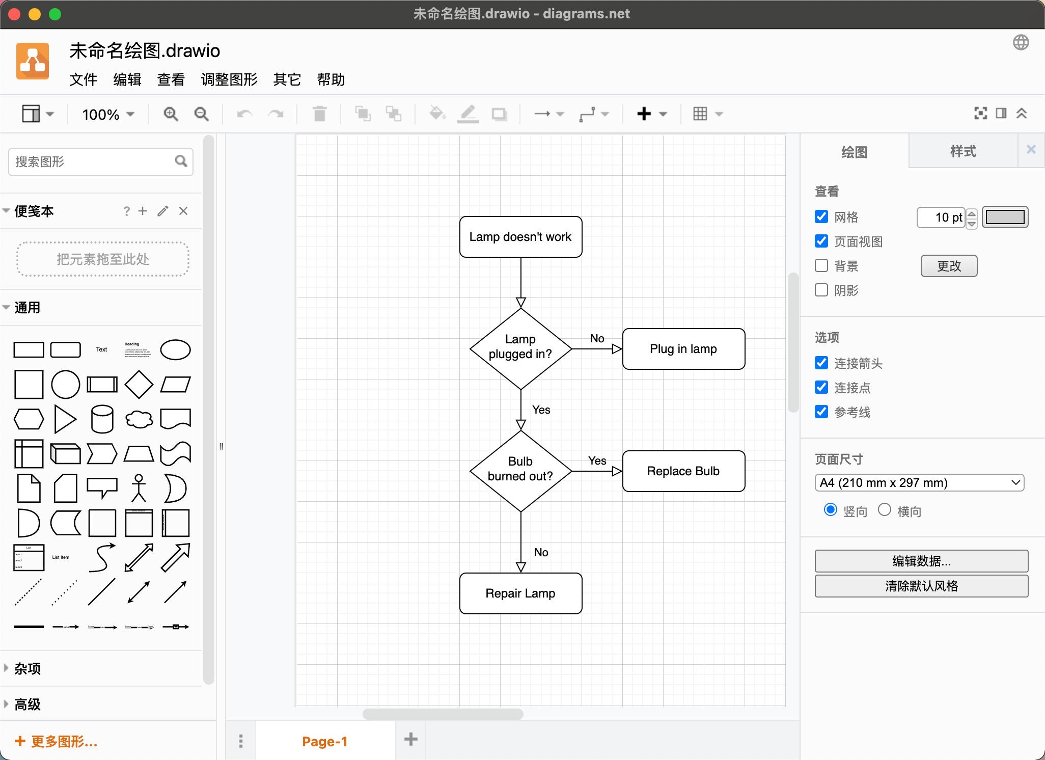Enable the shadow checkbox
Image resolution: width=1045 pixels, height=760 pixels.
point(821,290)
